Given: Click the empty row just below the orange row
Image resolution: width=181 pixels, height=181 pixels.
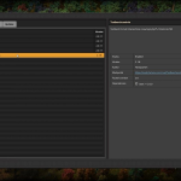Looking at the screenshot, I should (x=51, y=60).
